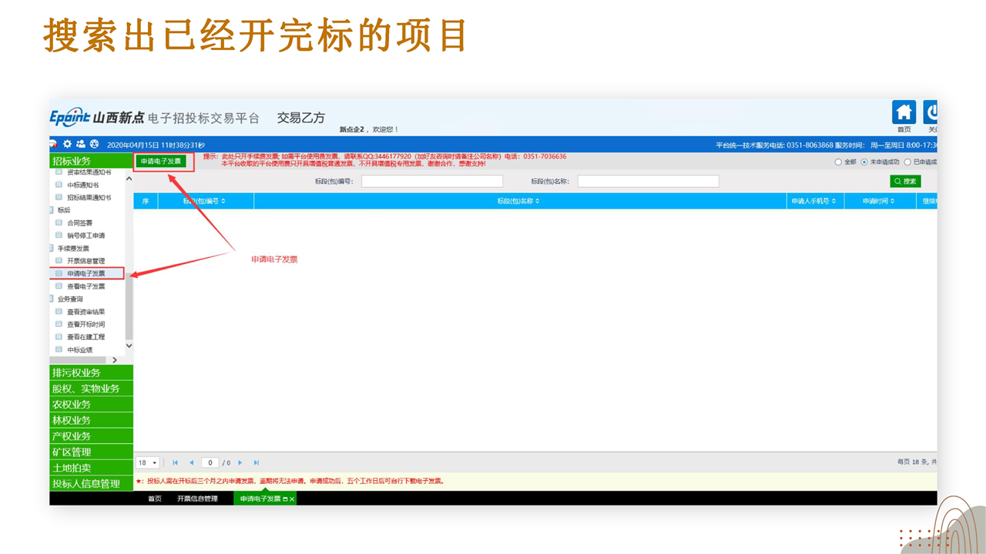Go to first page in pagination

(176, 462)
